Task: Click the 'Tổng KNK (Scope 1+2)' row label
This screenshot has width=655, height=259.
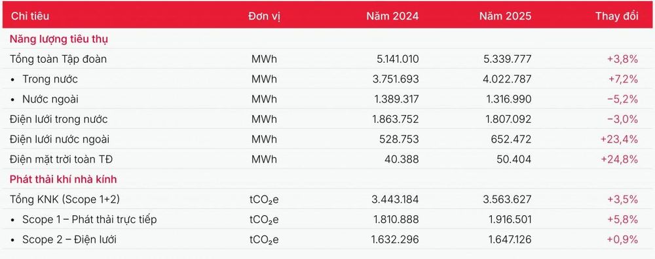Action: [65, 199]
